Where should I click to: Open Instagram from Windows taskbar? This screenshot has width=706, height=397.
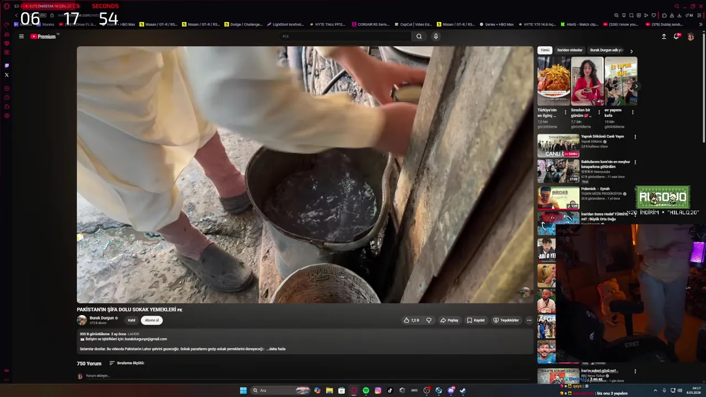378,390
